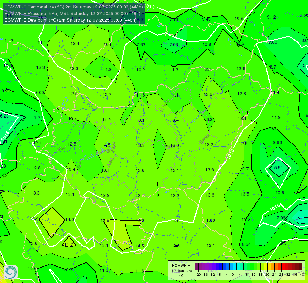This screenshot has width=308, height=283.
Task: Click the 14.0 value
Action: 175,221
